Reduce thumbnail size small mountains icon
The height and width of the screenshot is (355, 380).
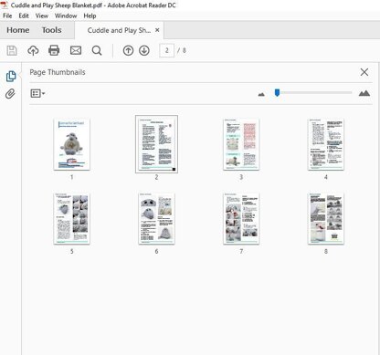coord(261,94)
